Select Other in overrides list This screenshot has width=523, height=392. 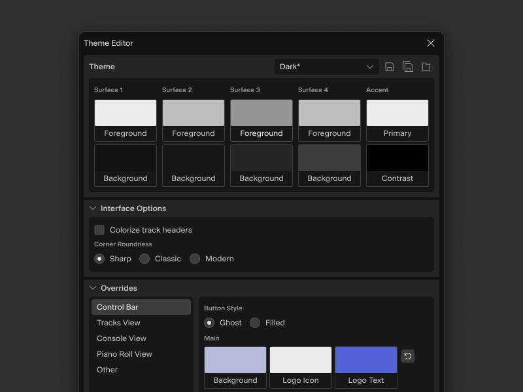coord(141,370)
